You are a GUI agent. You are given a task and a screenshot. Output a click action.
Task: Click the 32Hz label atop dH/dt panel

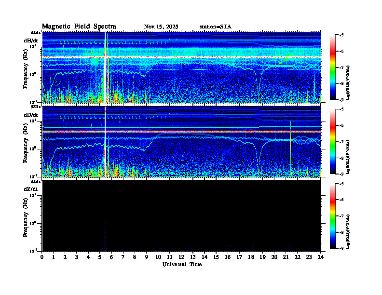36,32
